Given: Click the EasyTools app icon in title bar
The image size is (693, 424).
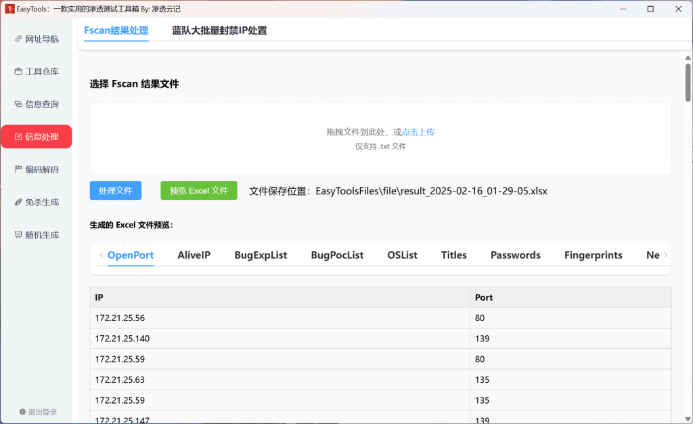Looking at the screenshot, I should click(9, 9).
